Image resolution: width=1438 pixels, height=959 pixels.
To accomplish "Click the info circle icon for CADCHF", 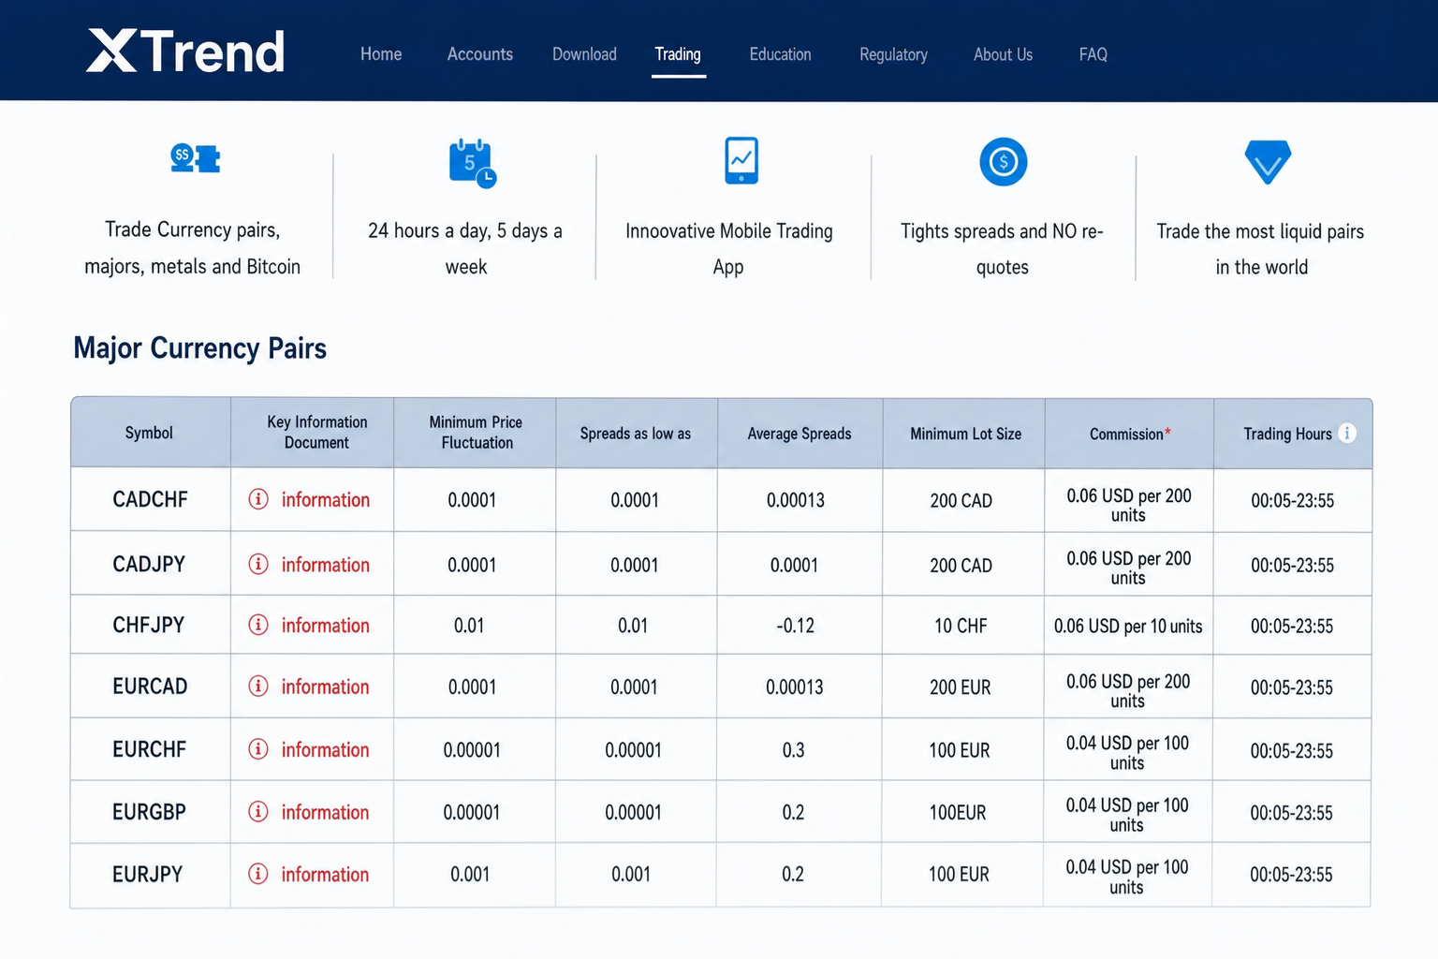I will coord(258,499).
